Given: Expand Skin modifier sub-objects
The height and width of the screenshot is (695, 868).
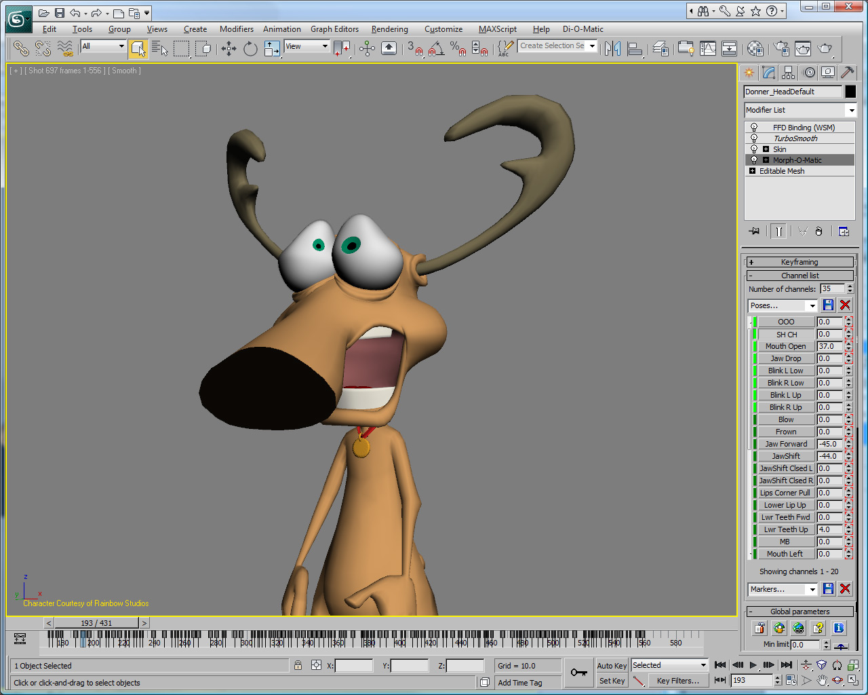Looking at the screenshot, I should (766, 149).
